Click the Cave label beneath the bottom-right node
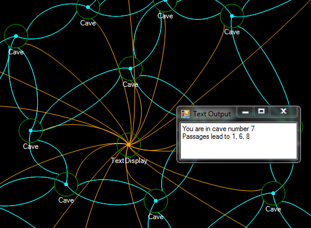The image size is (311, 228). pos(273,209)
